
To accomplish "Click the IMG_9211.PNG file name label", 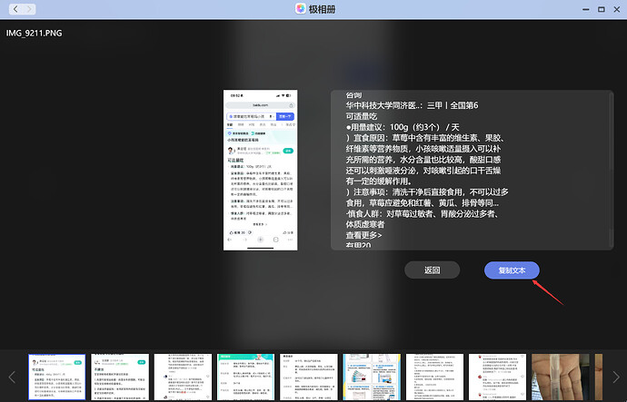I will 33,33.
